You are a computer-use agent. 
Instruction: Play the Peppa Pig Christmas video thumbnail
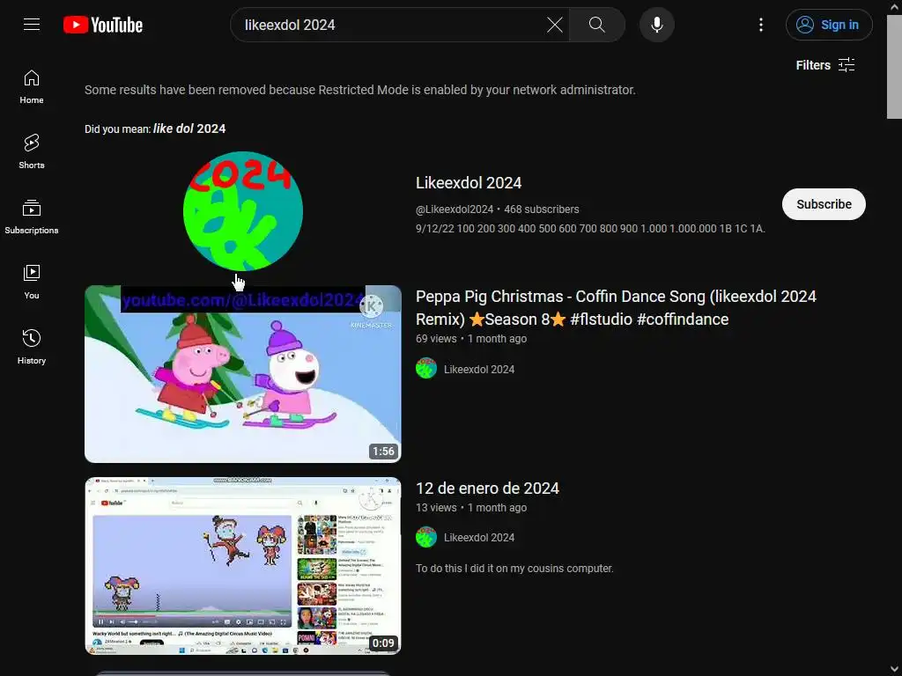243,374
